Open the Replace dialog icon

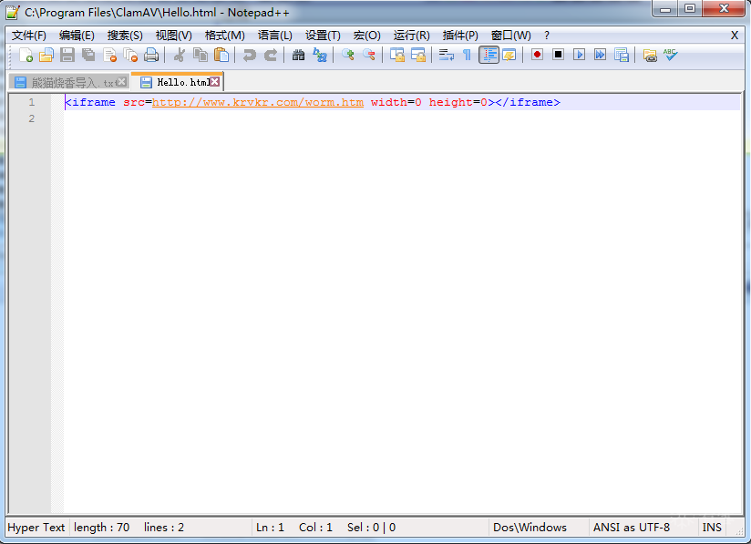tap(320, 55)
